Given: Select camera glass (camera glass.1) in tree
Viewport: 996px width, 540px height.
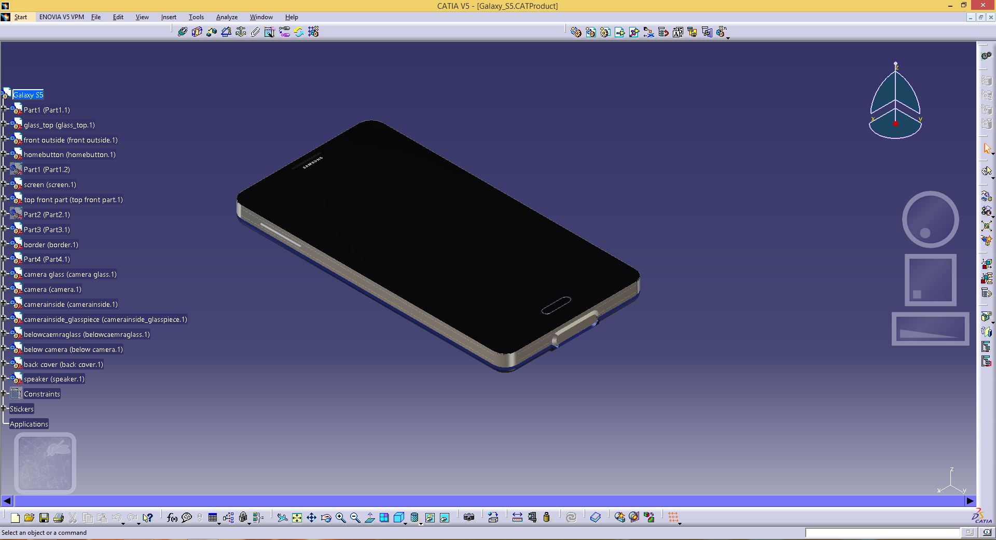Looking at the screenshot, I should pyautogui.click(x=70, y=274).
